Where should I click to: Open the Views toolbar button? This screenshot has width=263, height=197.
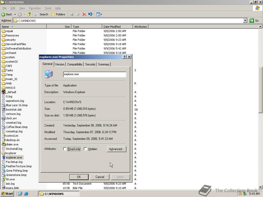click(99, 14)
